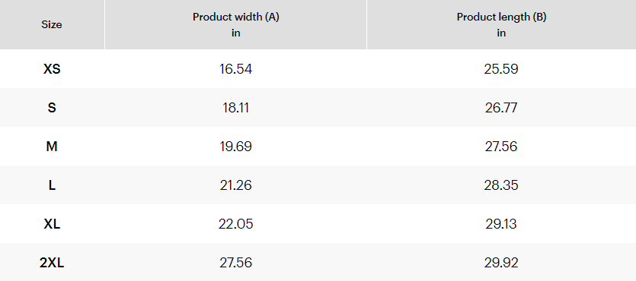Click length value 29.92 for 2XL

pyautogui.click(x=501, y=264)
